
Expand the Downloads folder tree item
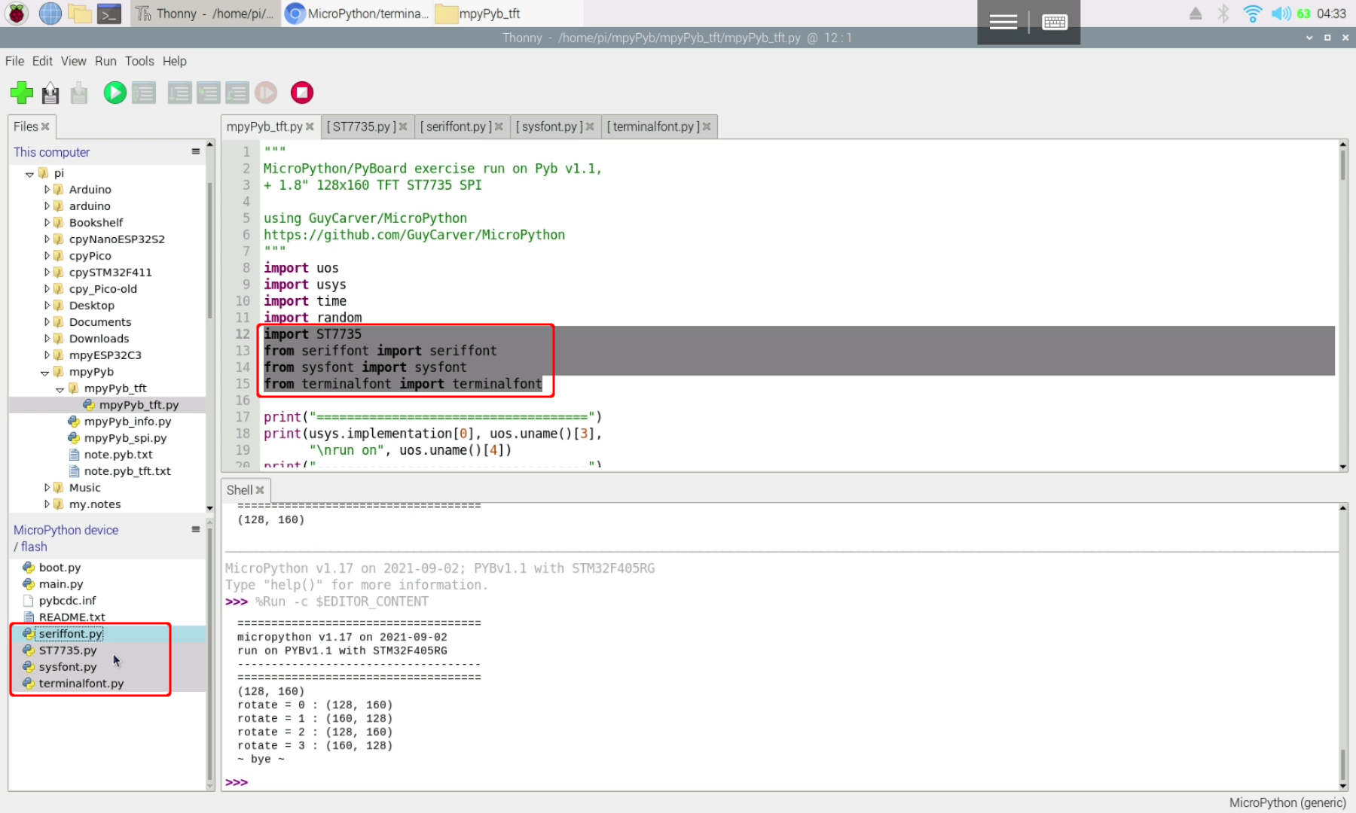[46, 338]
